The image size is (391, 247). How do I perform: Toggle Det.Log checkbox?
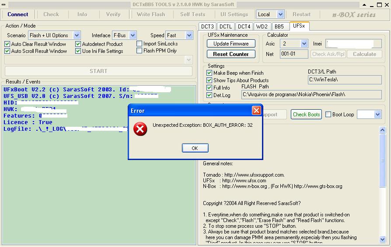pos(209,95)
